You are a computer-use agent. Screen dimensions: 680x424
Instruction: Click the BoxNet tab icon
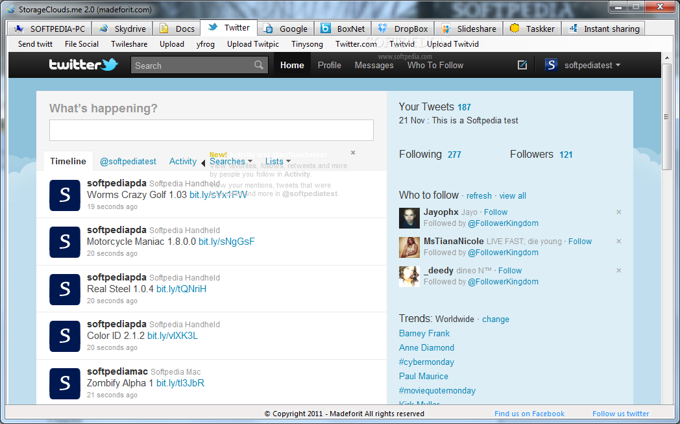(326, 29)
